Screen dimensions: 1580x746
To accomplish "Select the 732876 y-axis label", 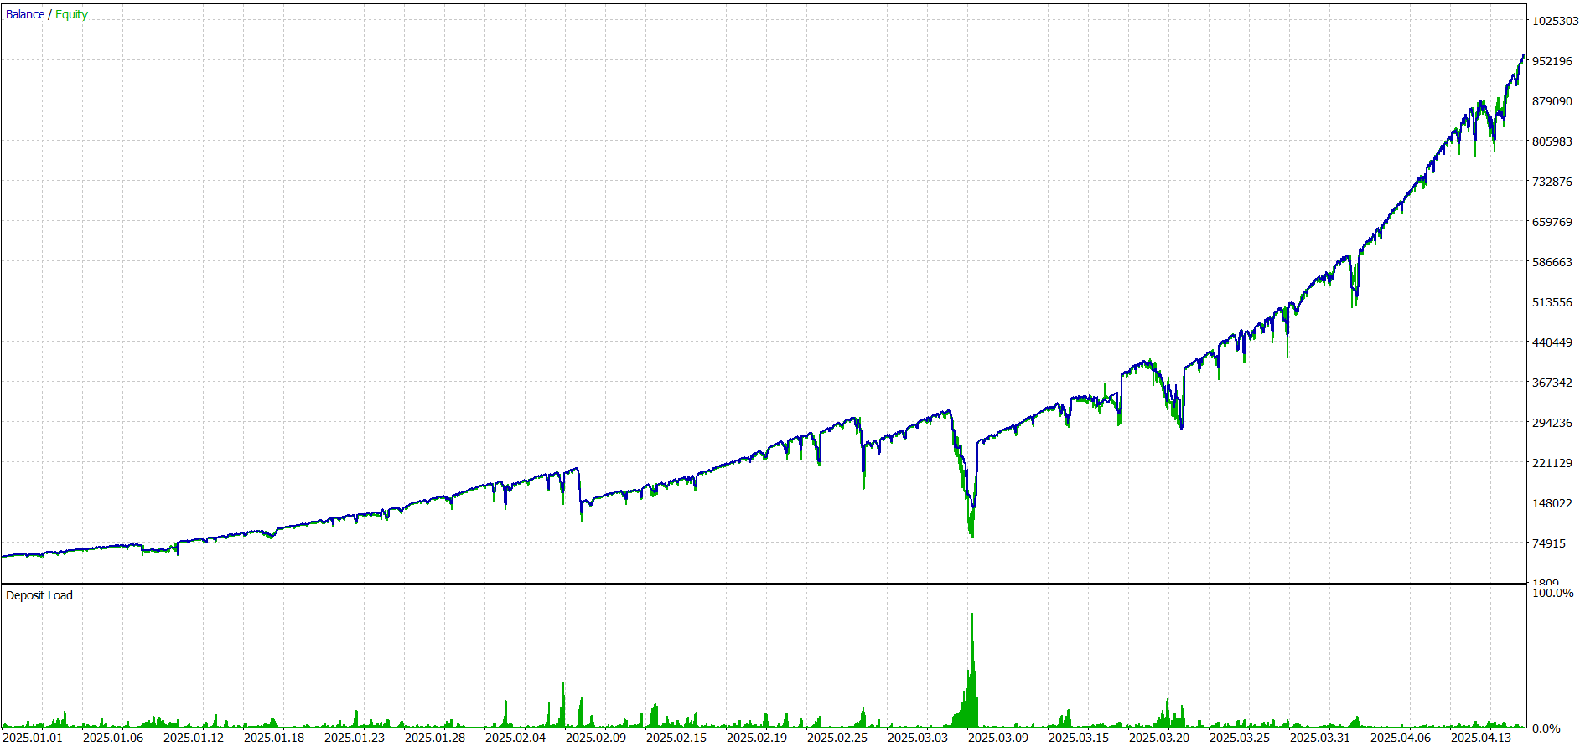I will [1552, 182].
